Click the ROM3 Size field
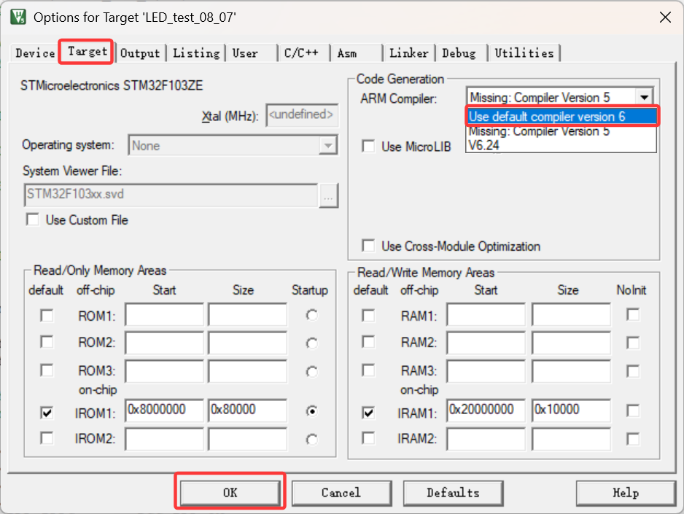The height and width of the screenshot is (514, 684). 247,371
